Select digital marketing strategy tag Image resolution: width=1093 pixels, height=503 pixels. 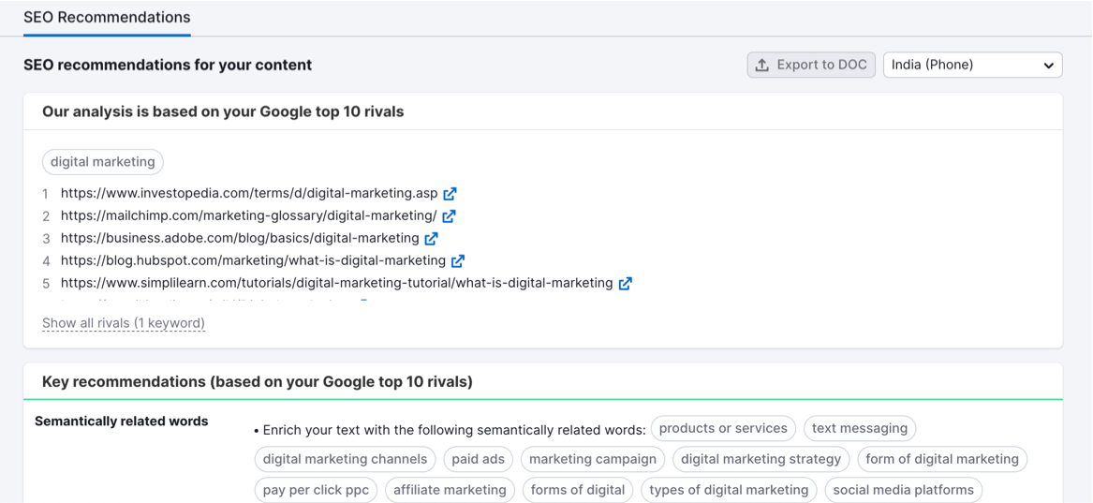(x=761, y=459)
